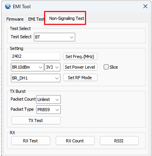Click the RX Count button

click(x=75, y=141)
